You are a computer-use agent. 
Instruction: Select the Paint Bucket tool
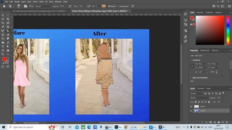coord(3,39)
